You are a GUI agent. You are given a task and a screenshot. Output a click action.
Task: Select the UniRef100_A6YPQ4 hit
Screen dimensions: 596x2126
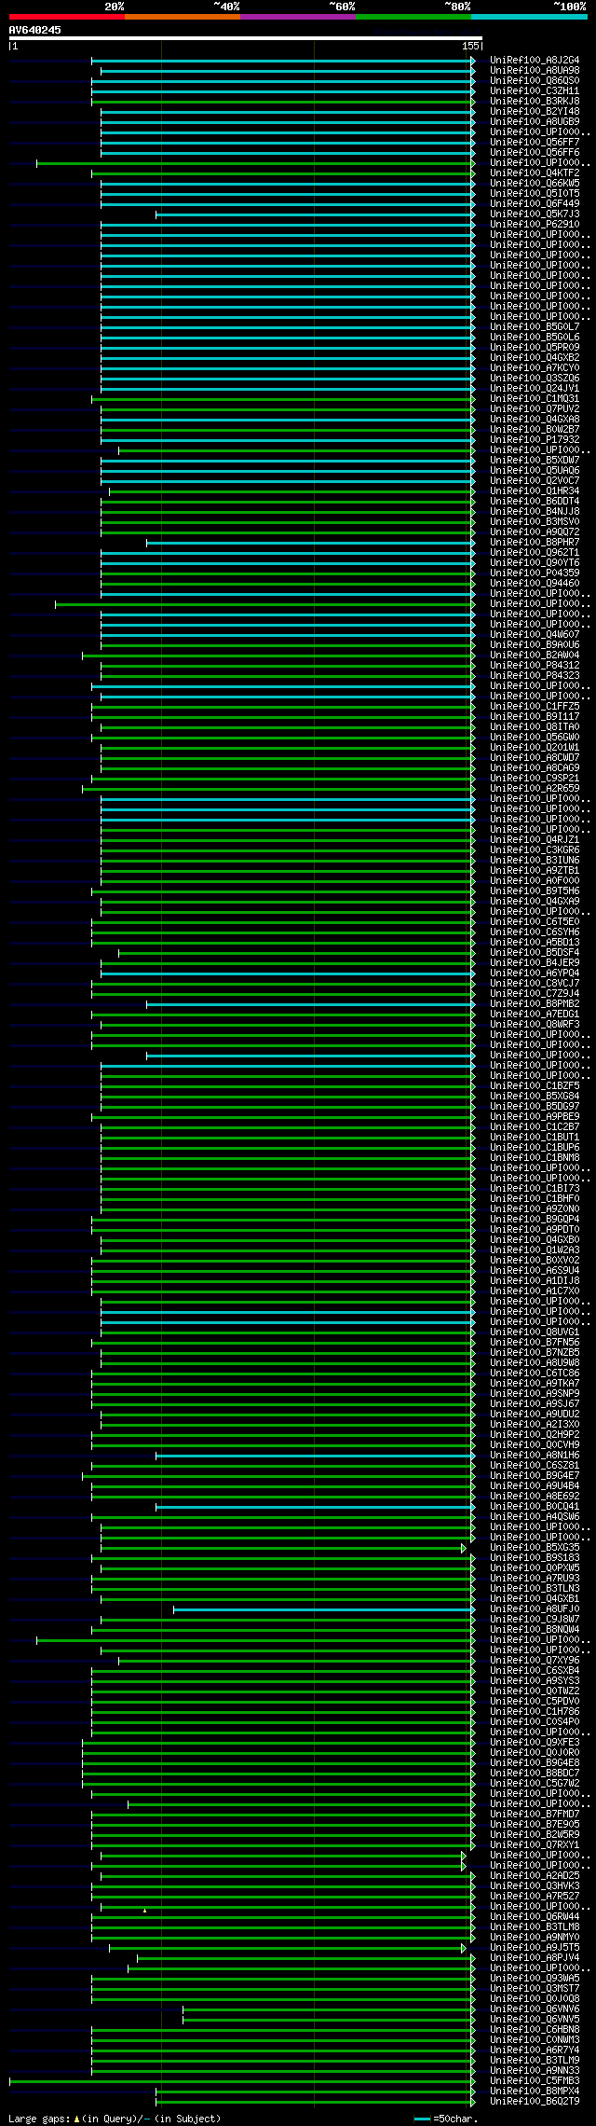tap(535, 973)
